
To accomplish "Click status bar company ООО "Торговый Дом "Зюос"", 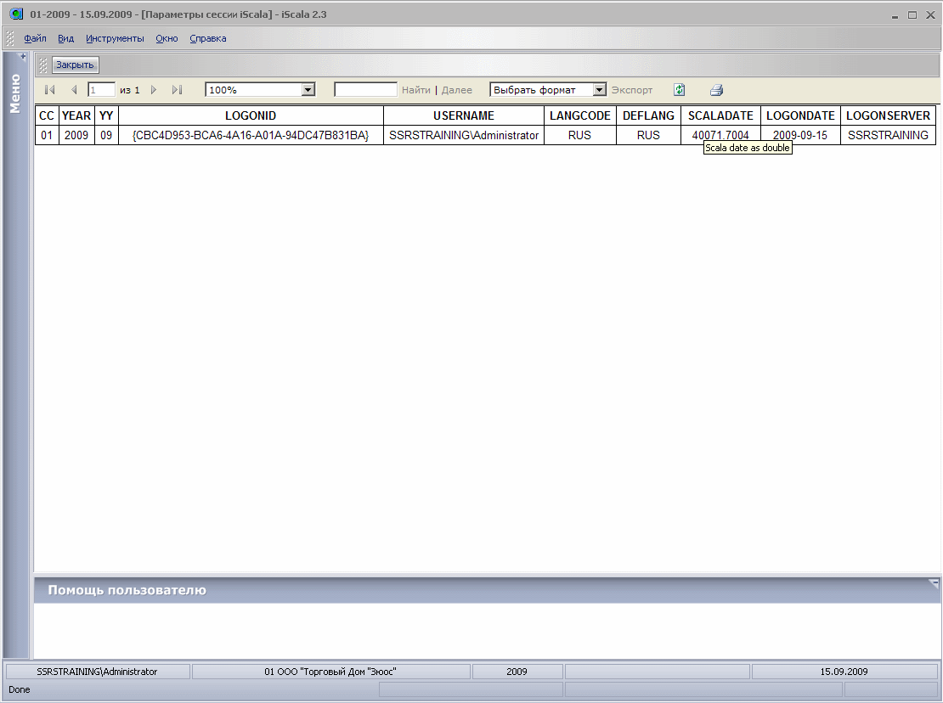I will tap(330, 672).
